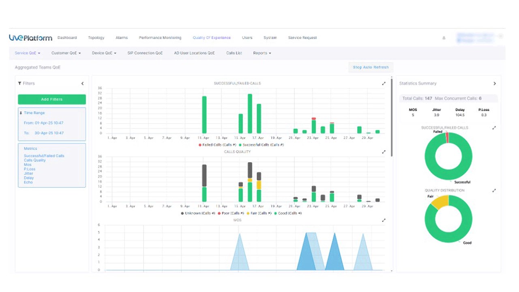Expand the MOS chart fullscreen

pos(384,220)
